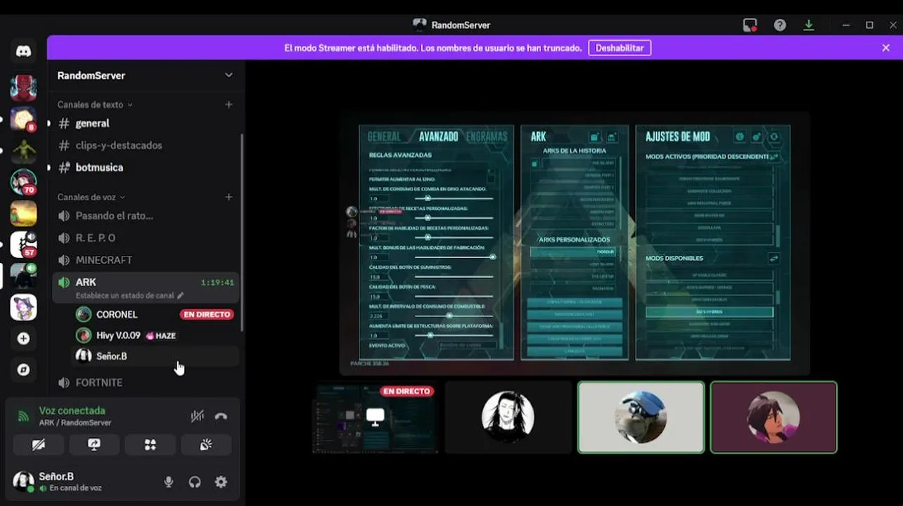Open the landscape painting server icon
This screenshot has width=903, height=506.
coord(23,214)
